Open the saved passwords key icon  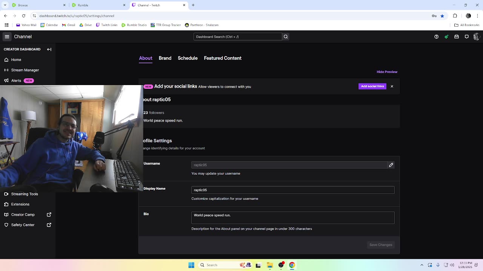[434, 16]
